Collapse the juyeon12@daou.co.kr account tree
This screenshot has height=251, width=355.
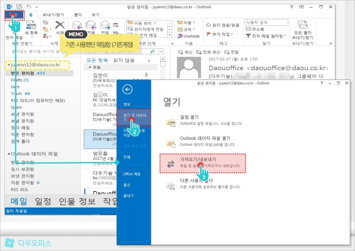[9, 65]
